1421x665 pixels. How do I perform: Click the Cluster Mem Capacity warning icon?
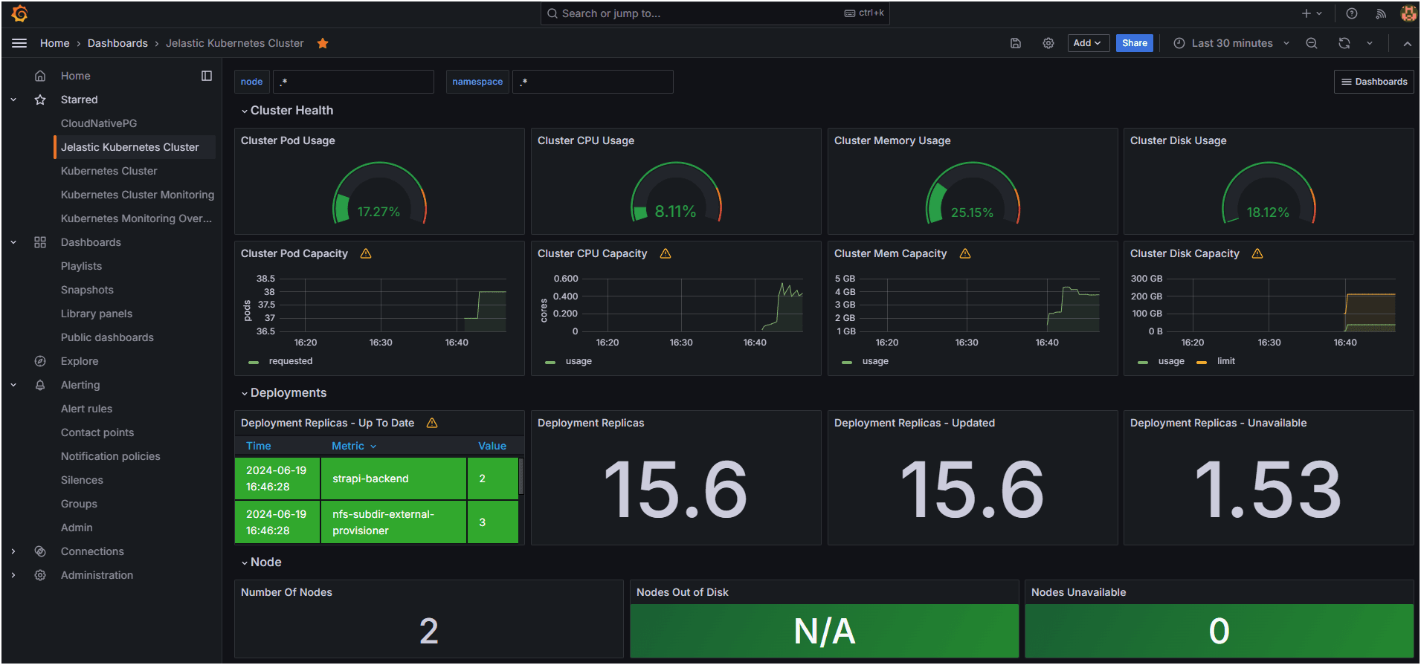coord(965,253)
